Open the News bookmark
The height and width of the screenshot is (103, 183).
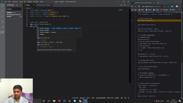click(148, 10)
